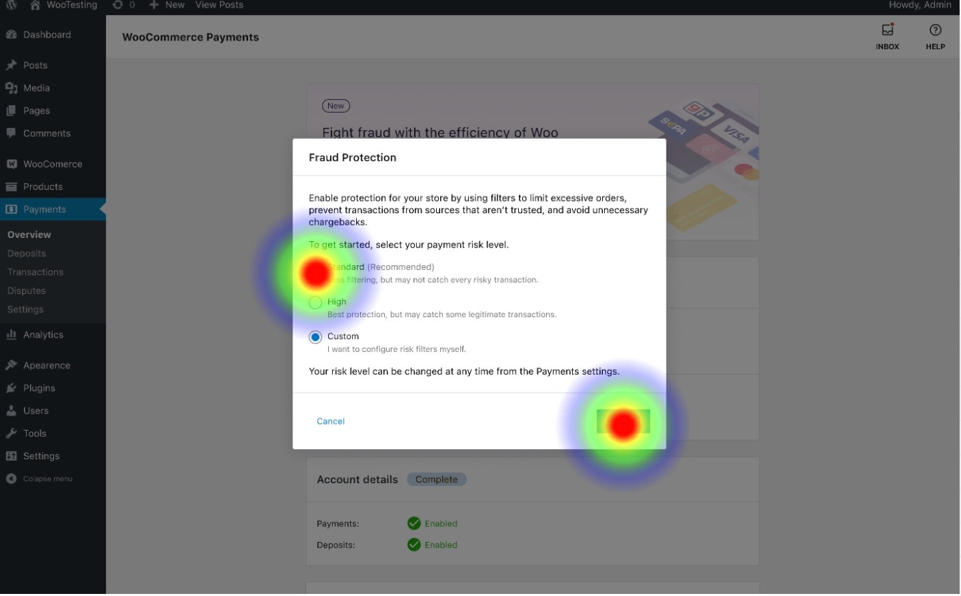Select the Custom risk level radio
Viewport: 961px width, 596px height.
coord(315,337)
